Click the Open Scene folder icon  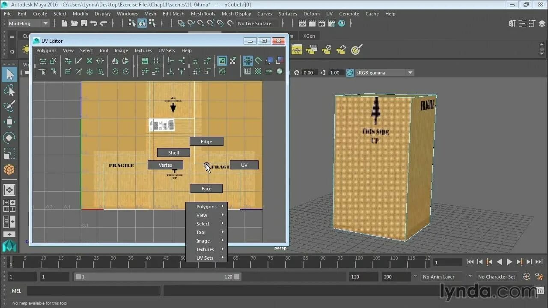(x=74, y=24)
